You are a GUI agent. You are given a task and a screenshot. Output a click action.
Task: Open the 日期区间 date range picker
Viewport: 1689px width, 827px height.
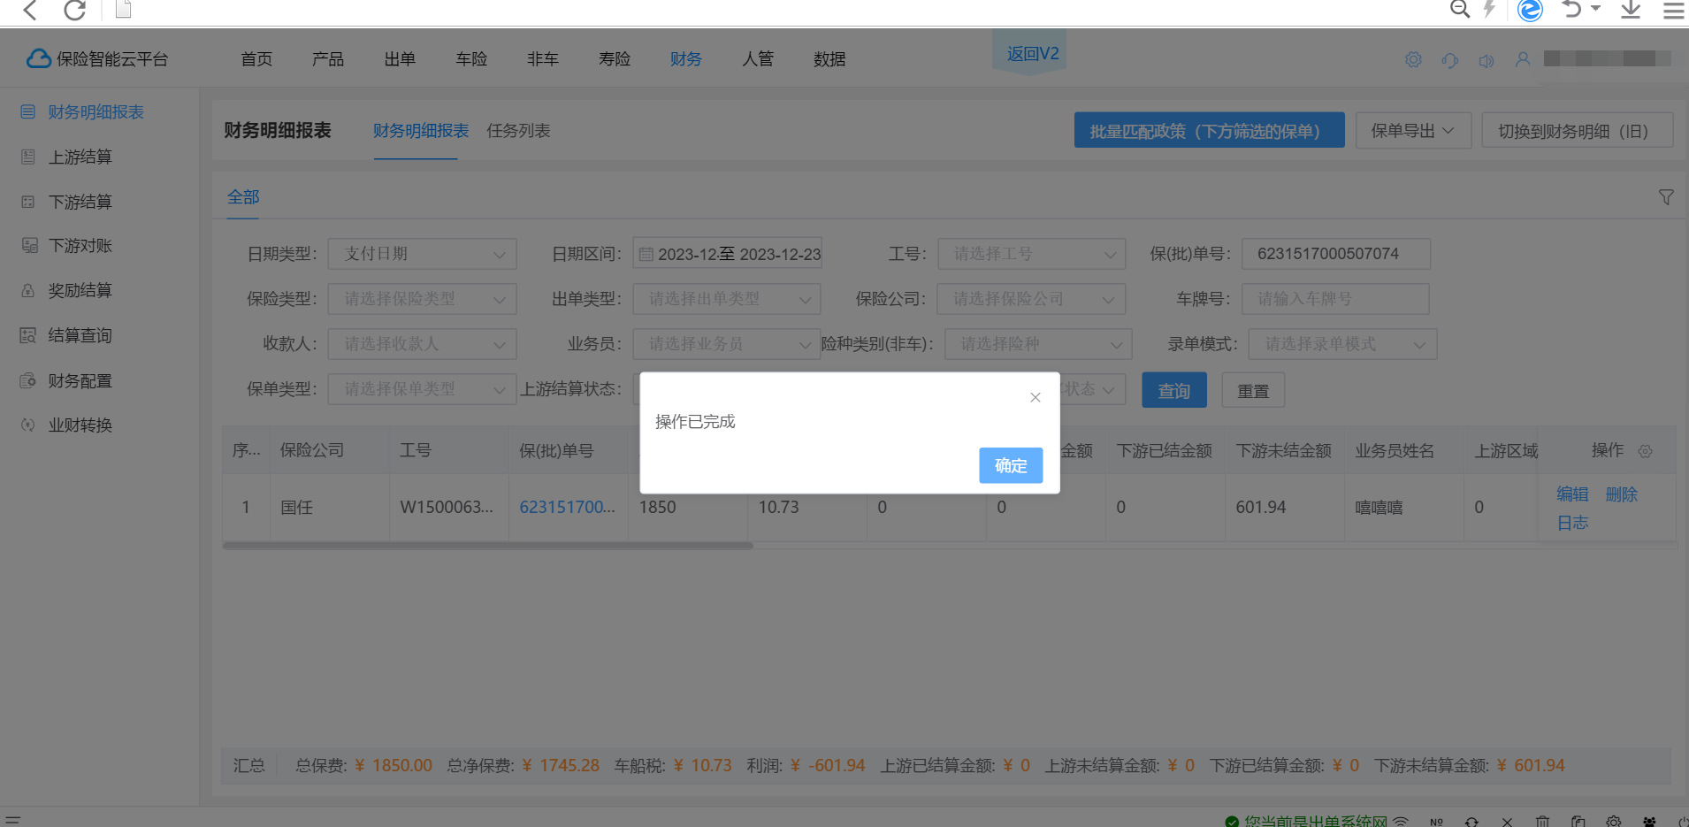click(x=727, y=254)
